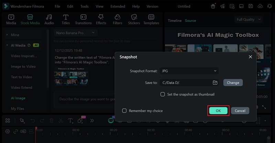Open the Stickers panel
Image resolution: width=275 pixels, height=143 pixels.
click(134, 19)
